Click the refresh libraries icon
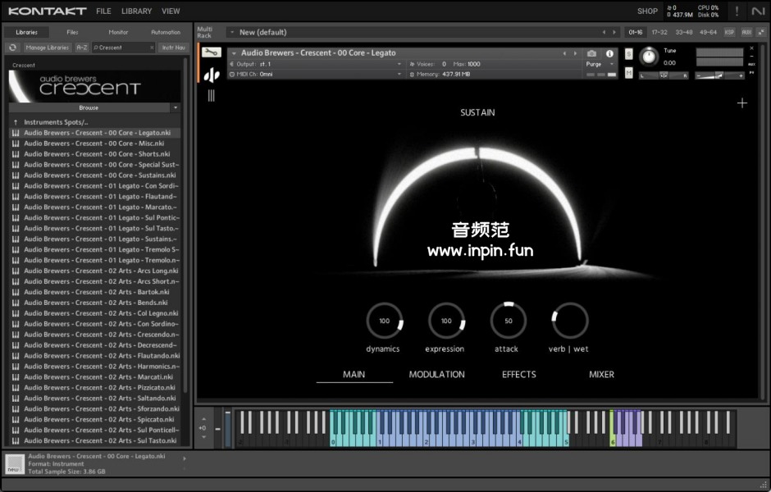The height and width of the screenshot is (492, 771). (13, 48)
